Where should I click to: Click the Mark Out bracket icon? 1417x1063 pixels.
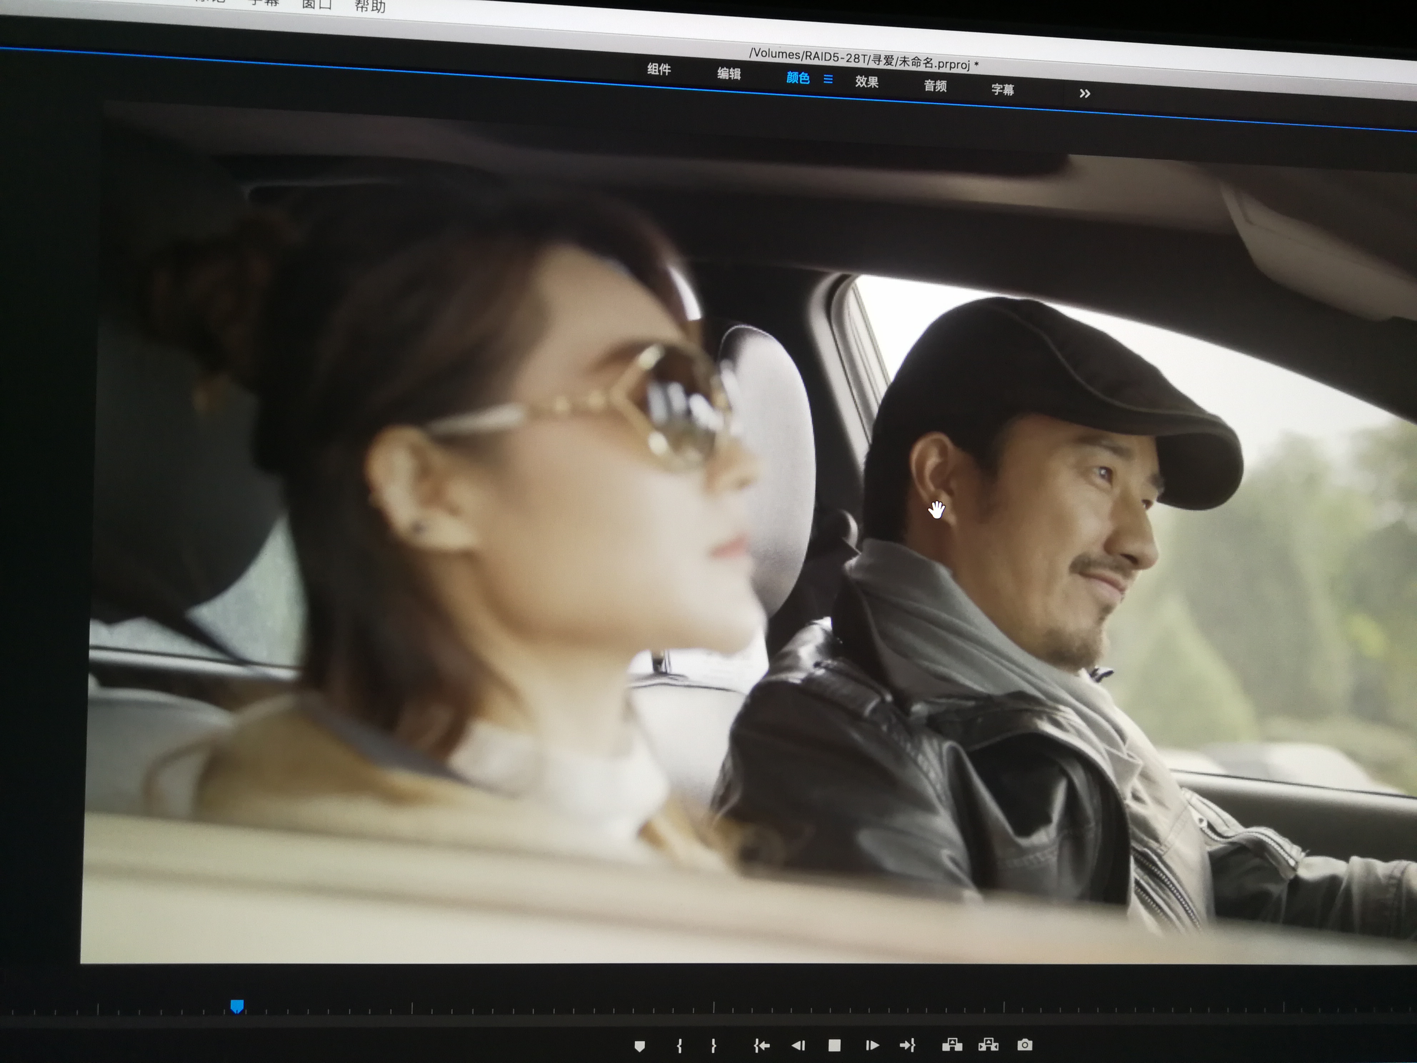coord(713,1046)
